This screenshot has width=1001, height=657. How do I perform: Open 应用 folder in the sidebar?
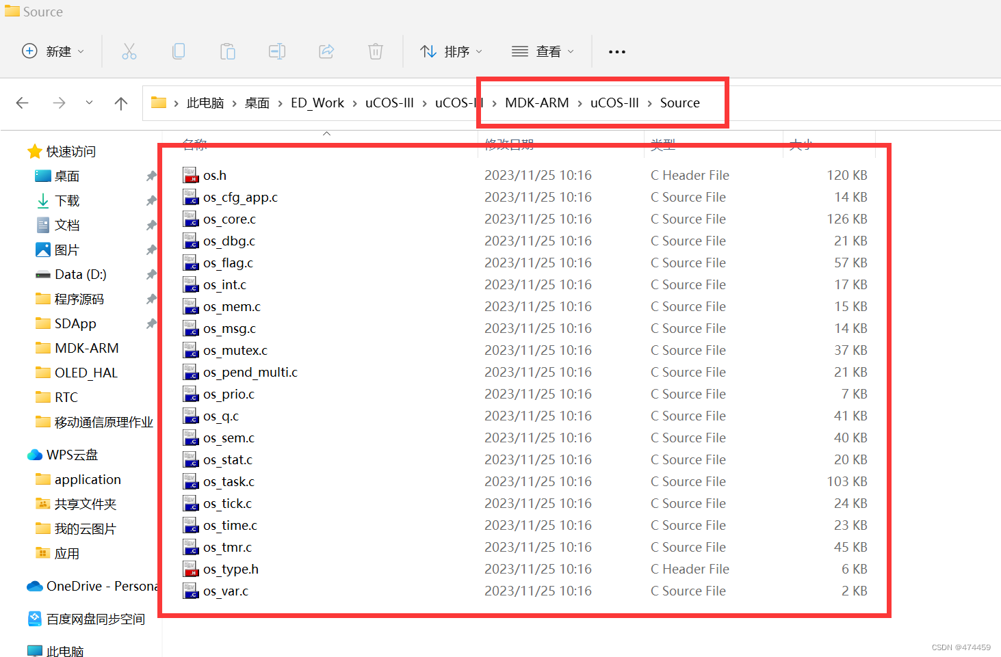point(67,554)
